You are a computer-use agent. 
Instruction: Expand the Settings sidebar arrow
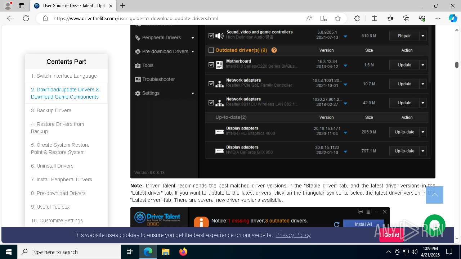193,94
